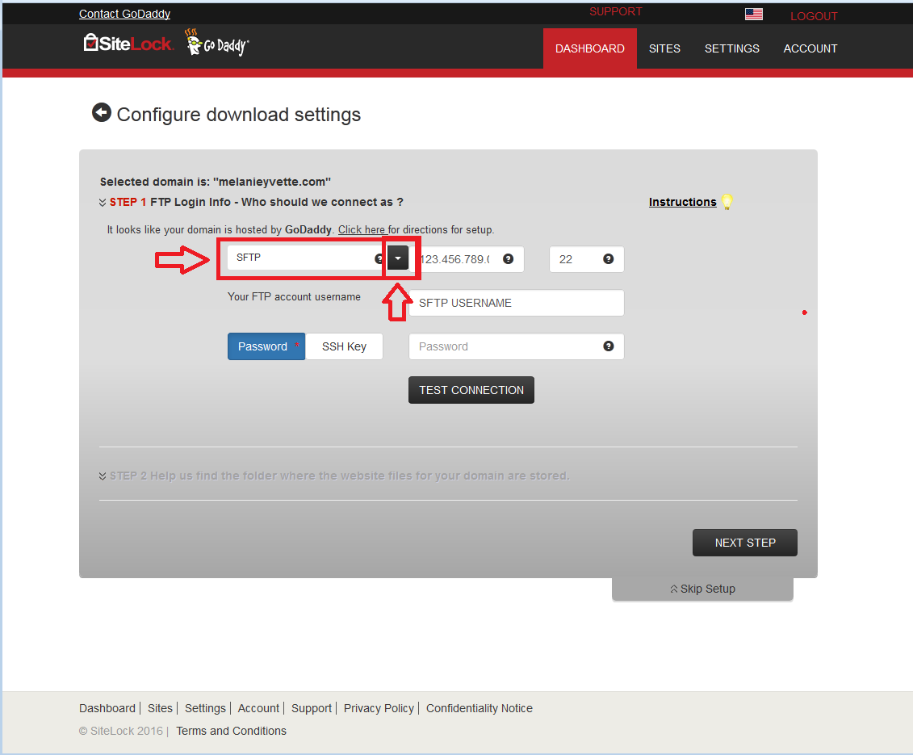Open the ACCOUNT tab
913x755 pixels.
(x=810, y=48)
